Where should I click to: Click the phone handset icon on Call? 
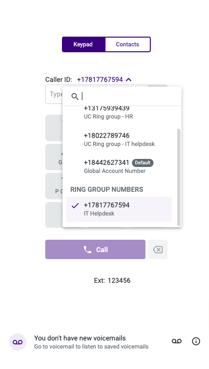pyautogui.click(x=88, y=250)
